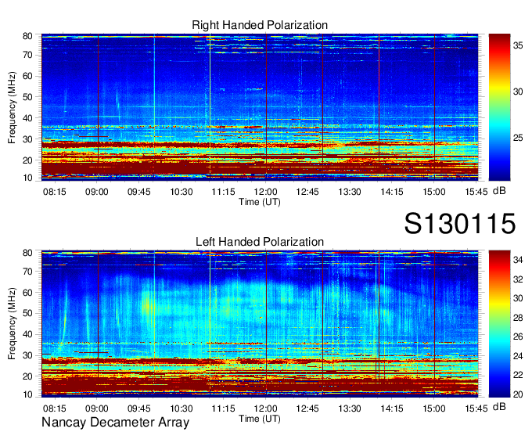
Task: Click the "80" frequency tick of Left Handed plot
Action: tap(27, 253)
